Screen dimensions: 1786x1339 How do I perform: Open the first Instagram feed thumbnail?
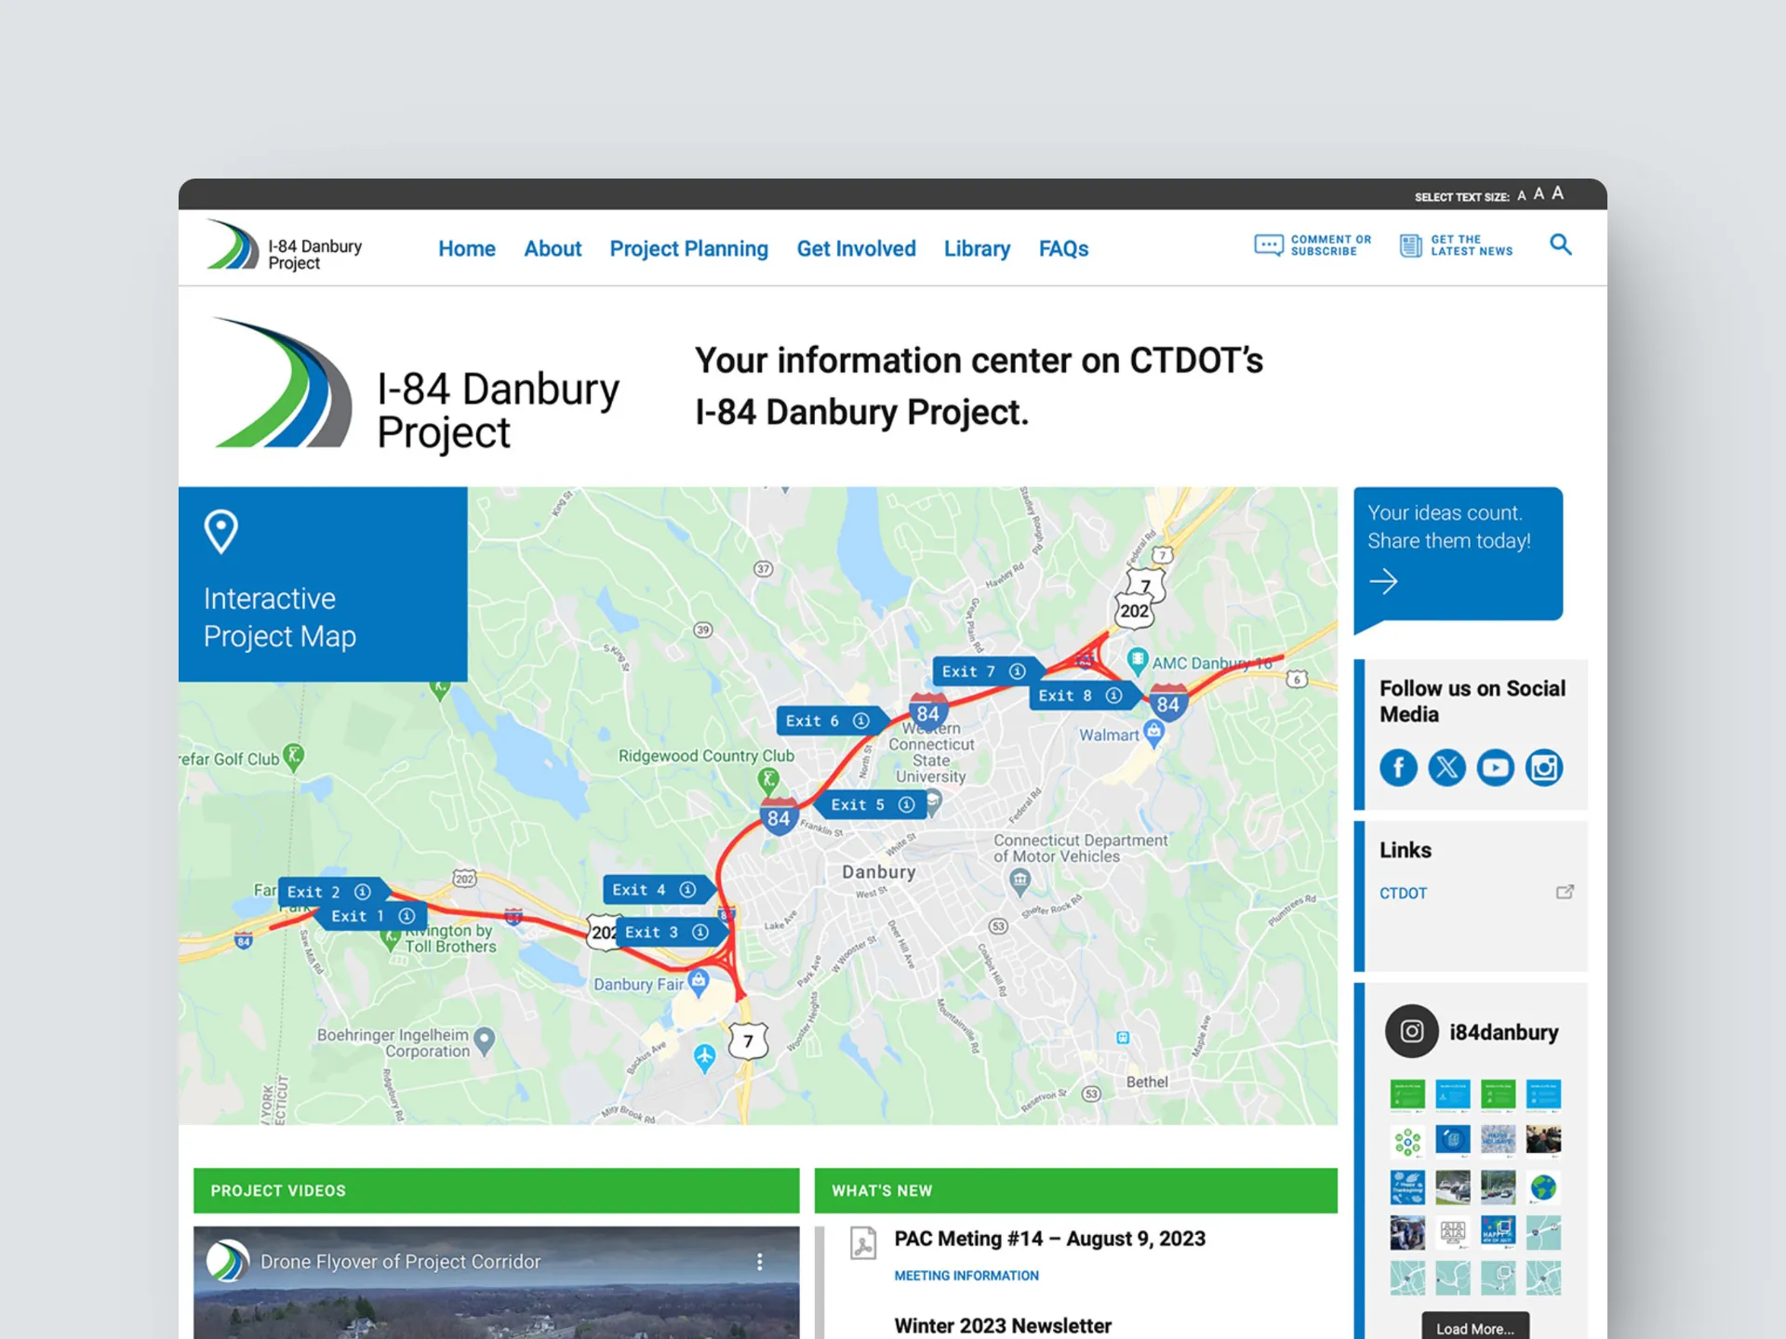(x=1407, y=1094)
